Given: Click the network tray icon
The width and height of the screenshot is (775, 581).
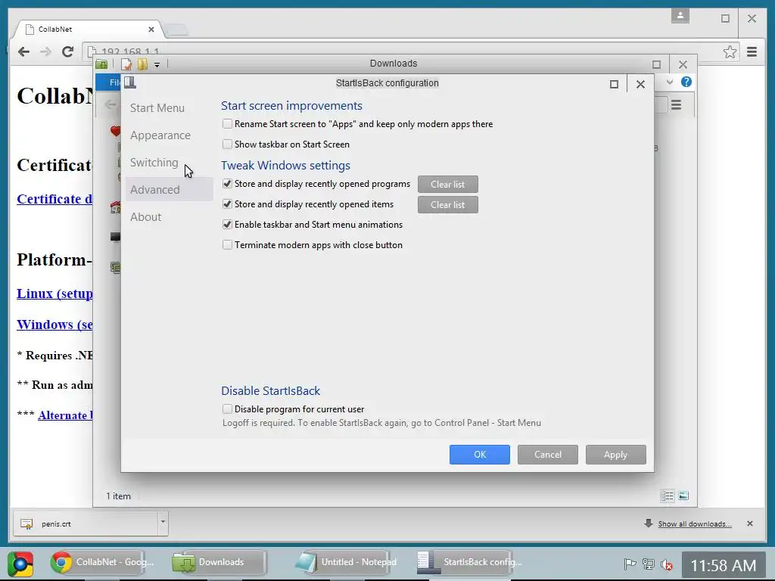Looking at the screenshot, I should tap(649, 564).
